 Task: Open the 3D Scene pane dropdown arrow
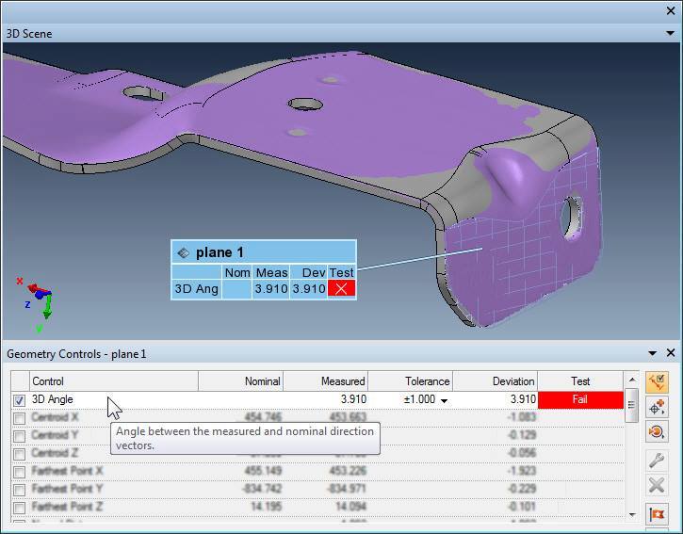click(671, 33)
